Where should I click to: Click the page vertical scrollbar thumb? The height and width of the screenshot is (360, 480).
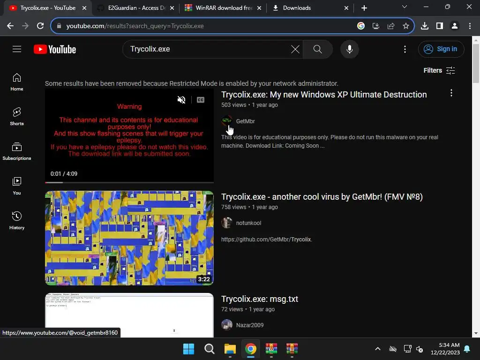click(476, 63)
